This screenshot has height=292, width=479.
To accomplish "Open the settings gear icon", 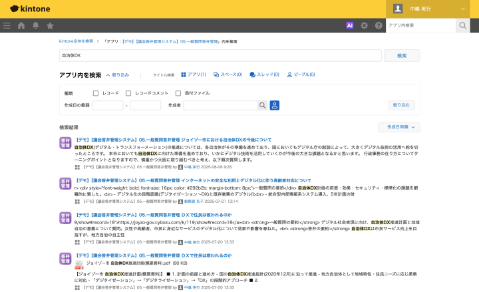I will [x=364, y=26].
